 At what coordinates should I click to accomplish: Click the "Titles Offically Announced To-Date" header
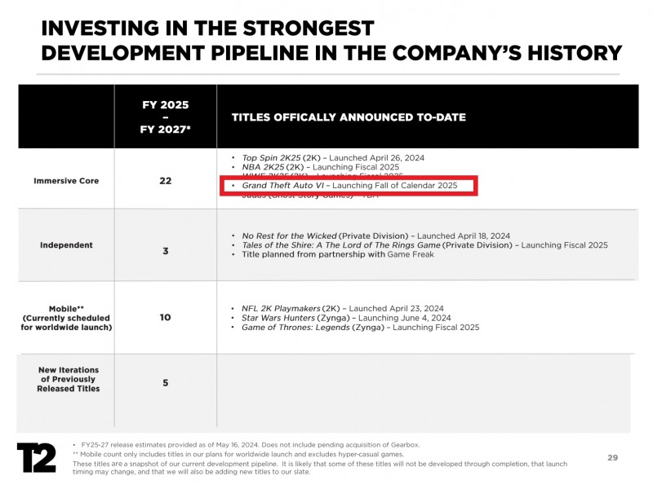[349, 117]
